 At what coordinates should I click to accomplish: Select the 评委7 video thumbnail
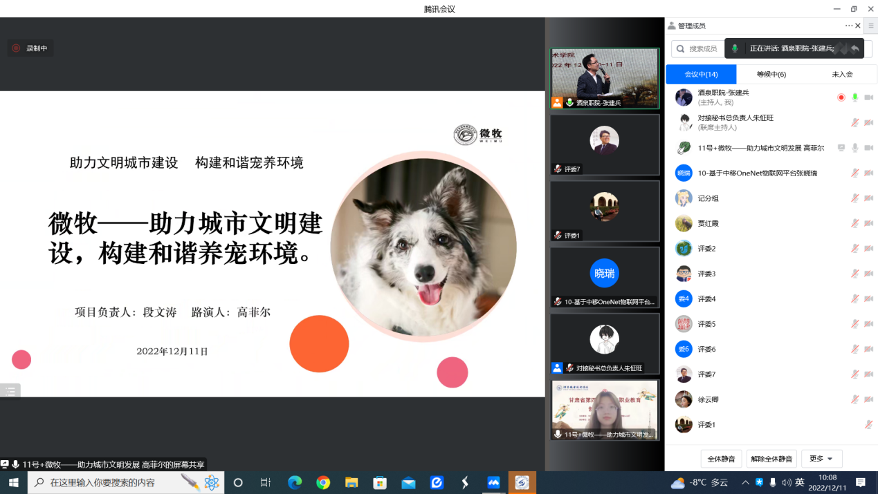[x=605, y=144]
